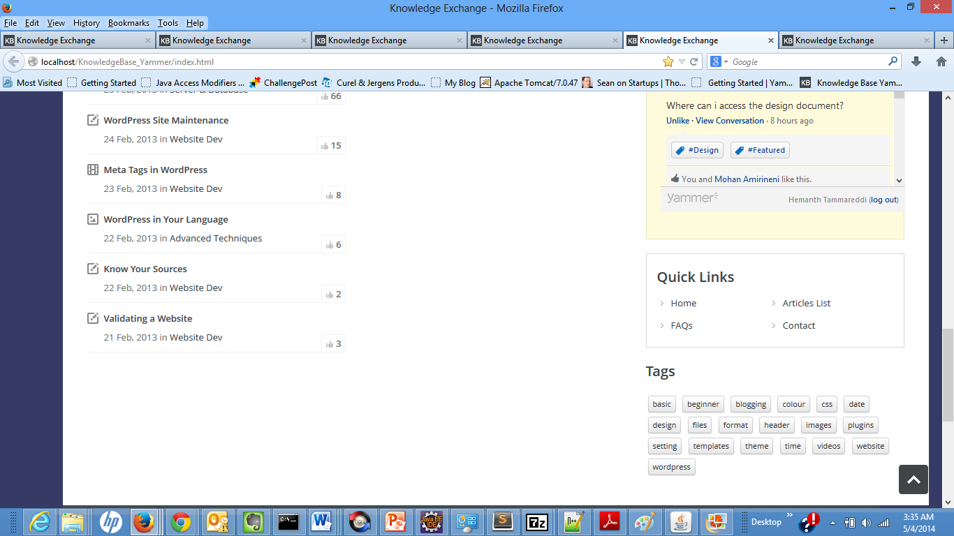Viewport: 954px width, 536px height.
Task: Open Evernote from taskbar
Action: 252,521
